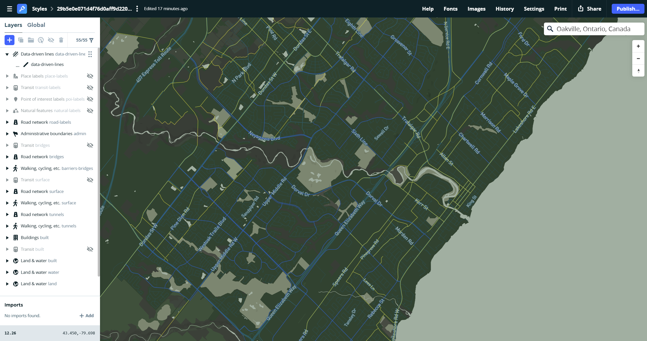Show the hidden Place labels layer
This screenshot has width=647, height=341.
(90, 76)
